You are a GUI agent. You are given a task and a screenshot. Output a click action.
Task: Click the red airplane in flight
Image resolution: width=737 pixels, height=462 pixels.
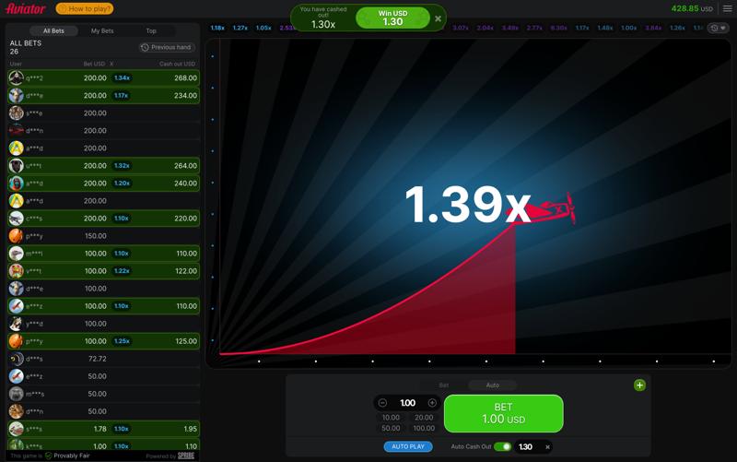(543, 210)
